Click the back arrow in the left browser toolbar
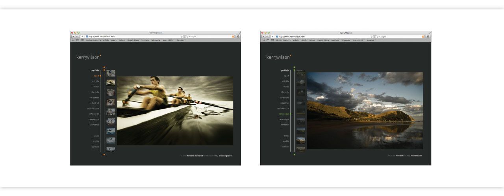Screen dimensions: 504x196 pos(73,36)
